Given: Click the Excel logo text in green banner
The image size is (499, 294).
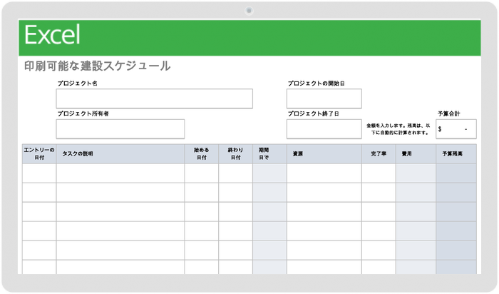Looking at the screenshot, I should (x=52, y=35).
